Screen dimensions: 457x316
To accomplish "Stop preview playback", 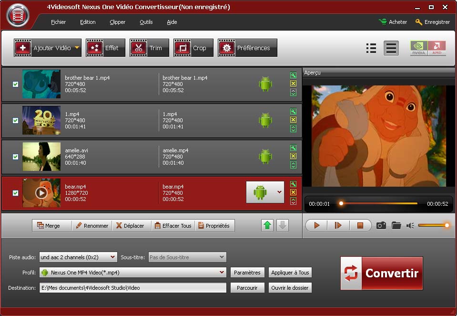I will (360, 225).
